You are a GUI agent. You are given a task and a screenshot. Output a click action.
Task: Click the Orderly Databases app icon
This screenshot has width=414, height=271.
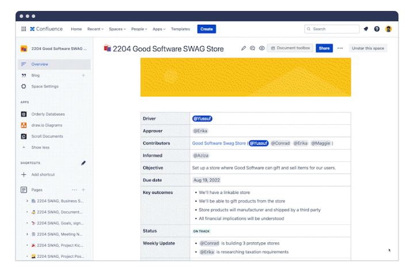tap(24, 114)
